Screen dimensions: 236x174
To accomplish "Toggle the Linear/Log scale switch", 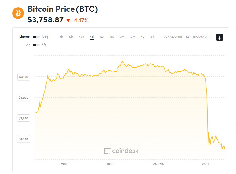I will point(36,37).
